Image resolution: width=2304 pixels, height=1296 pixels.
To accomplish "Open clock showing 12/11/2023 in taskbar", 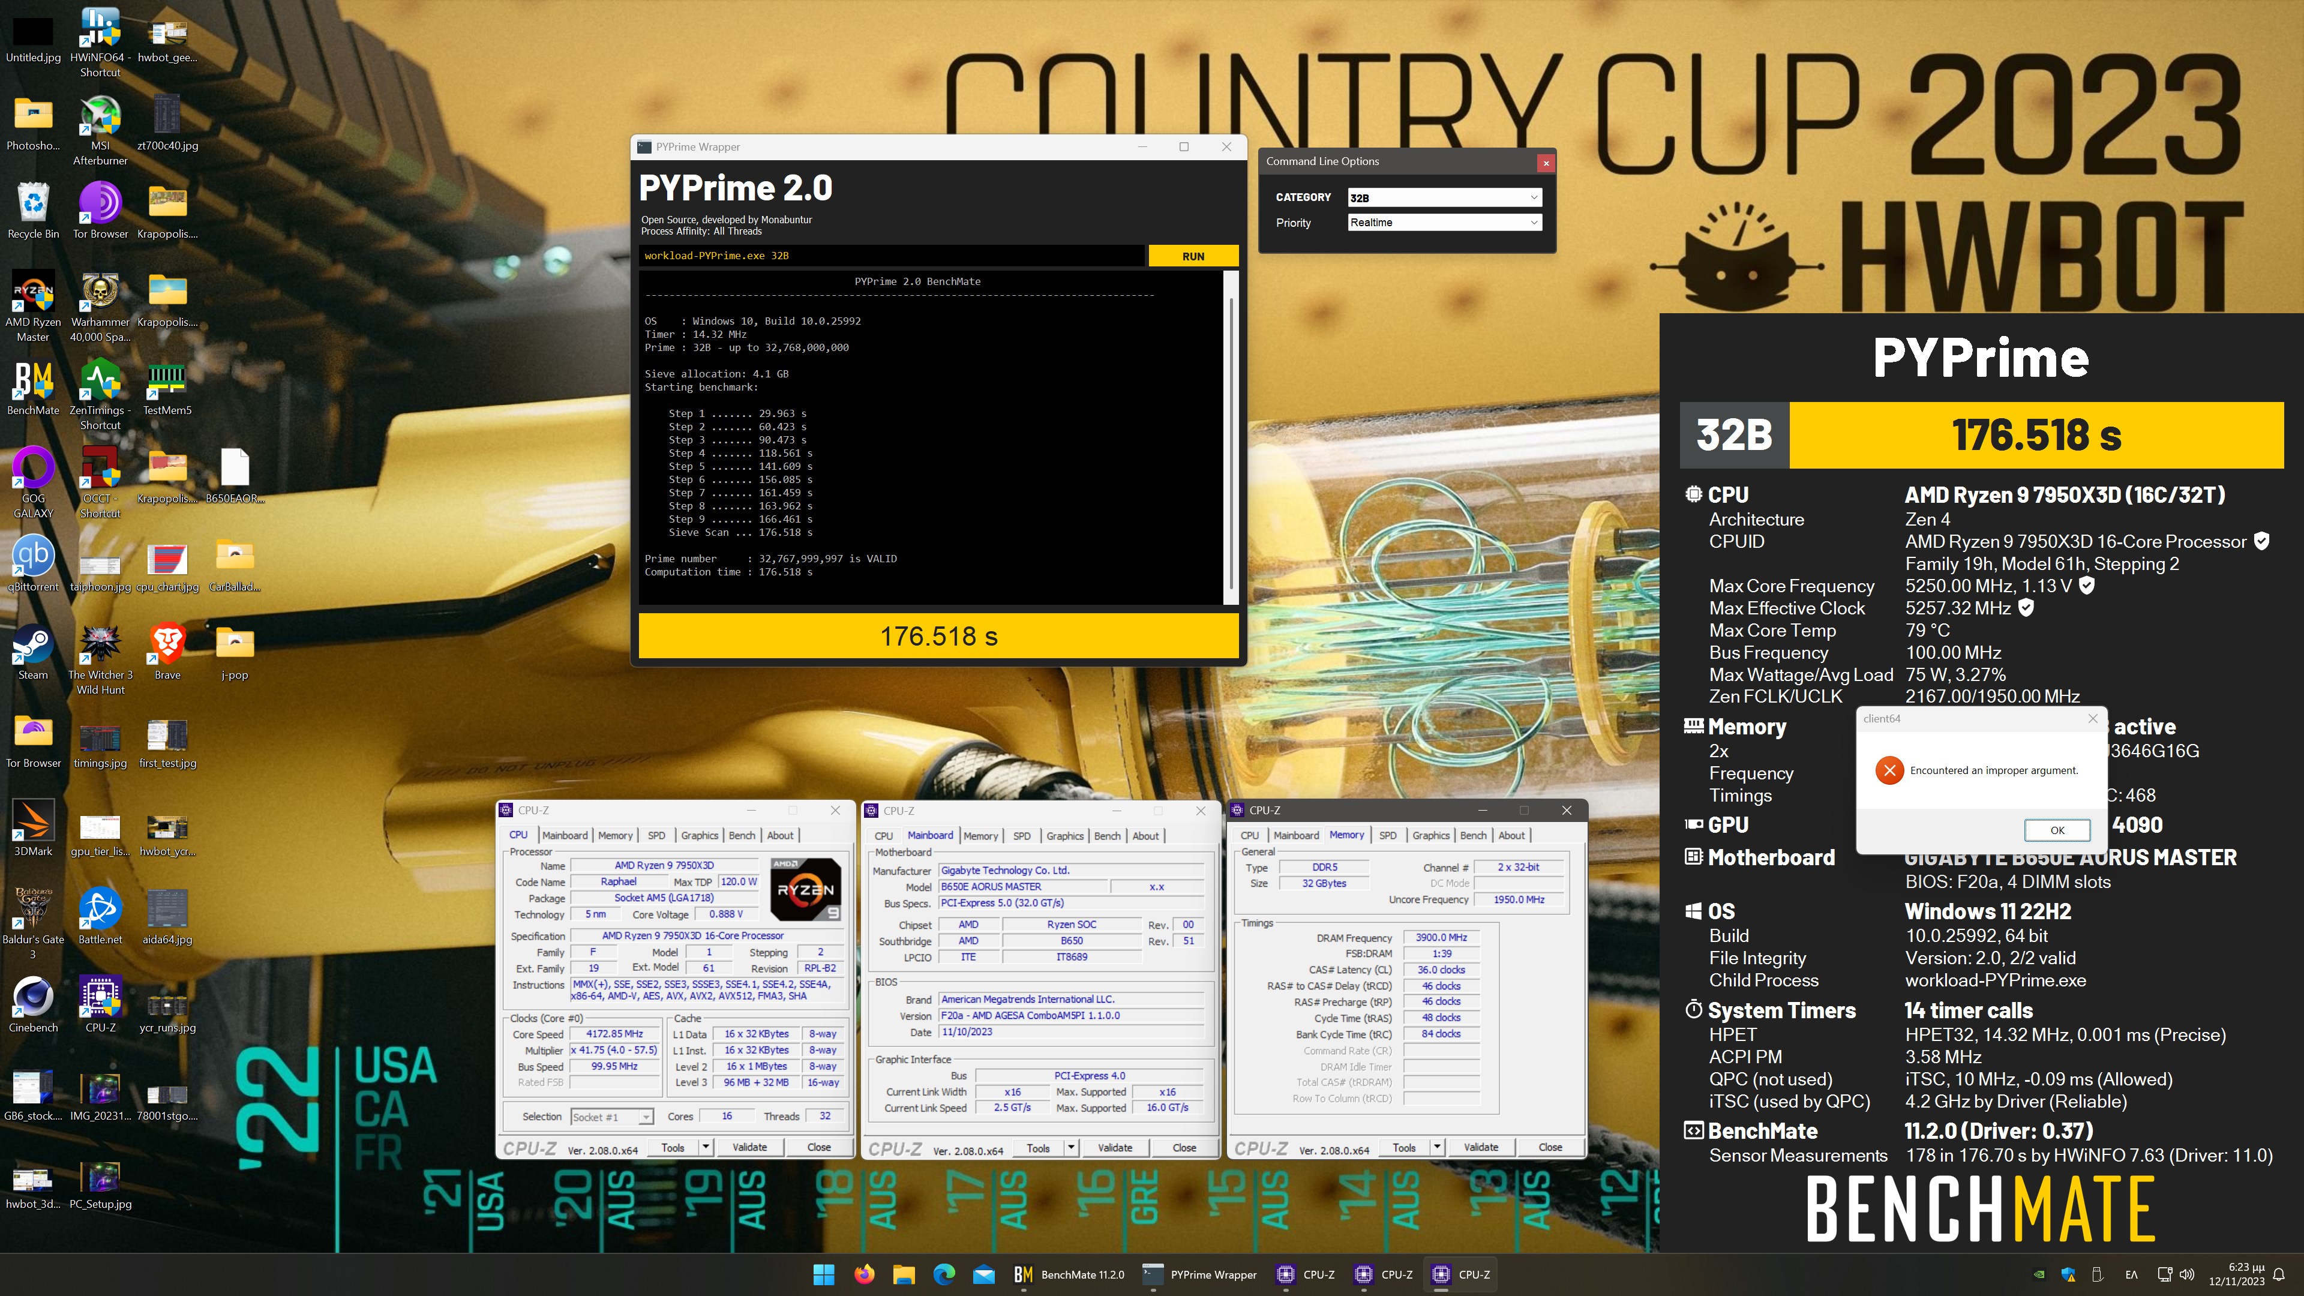I will tap(2236, 1274).
